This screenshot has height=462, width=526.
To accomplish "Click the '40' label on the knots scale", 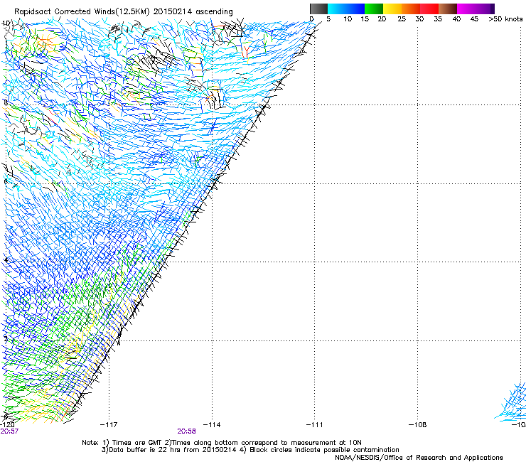I will tap(456, 19).
